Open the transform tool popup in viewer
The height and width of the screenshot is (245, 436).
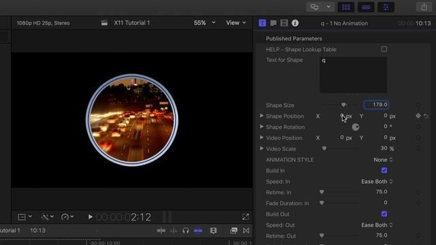pyautogui.click(x=25, y=217)
